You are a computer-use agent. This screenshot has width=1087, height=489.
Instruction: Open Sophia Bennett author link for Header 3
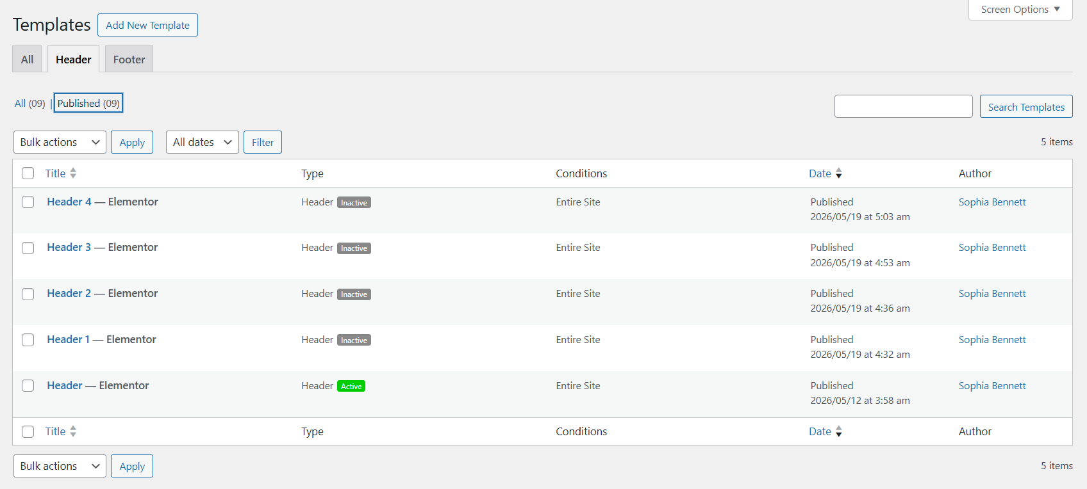(992, 247)
